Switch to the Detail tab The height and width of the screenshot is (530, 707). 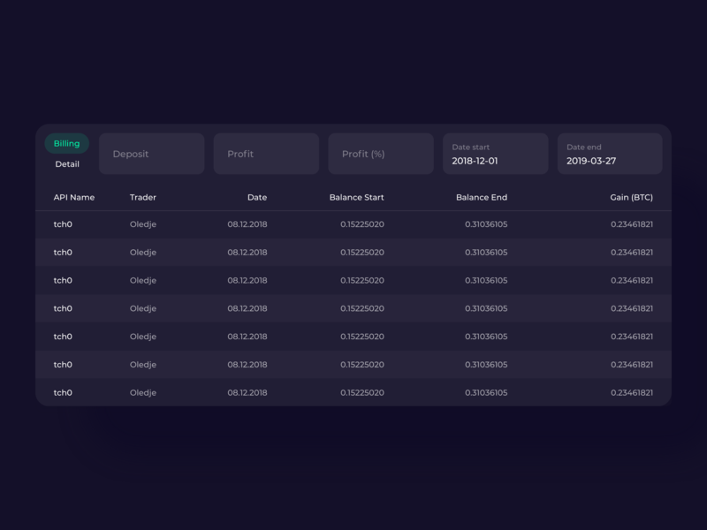click(67, 164)
